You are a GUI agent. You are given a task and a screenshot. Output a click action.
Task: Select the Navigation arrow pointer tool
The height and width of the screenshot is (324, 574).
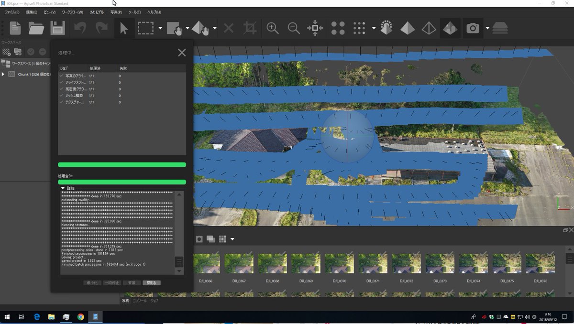pos(124,28)
